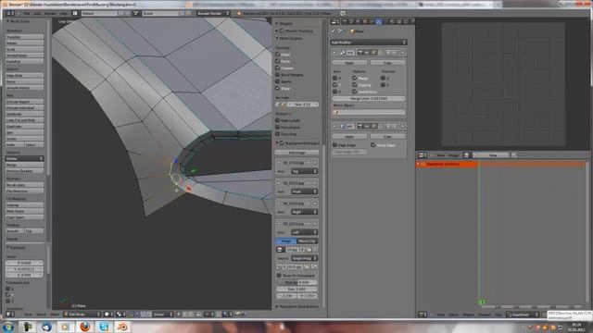Open the Delete dropdown in Mesh Tools
Viewport: 593px width, 333px height.
click(x=25, y=158)
